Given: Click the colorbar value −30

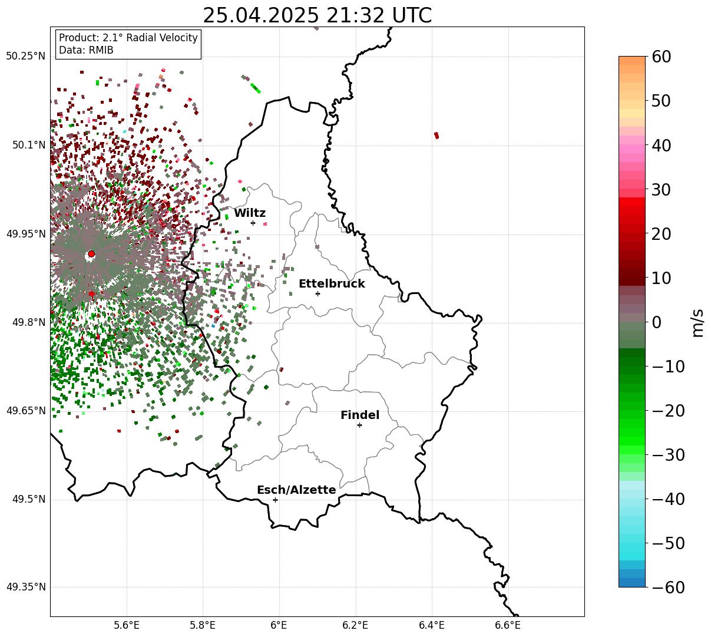Looking at the screenshot, I should click(669, 455).
